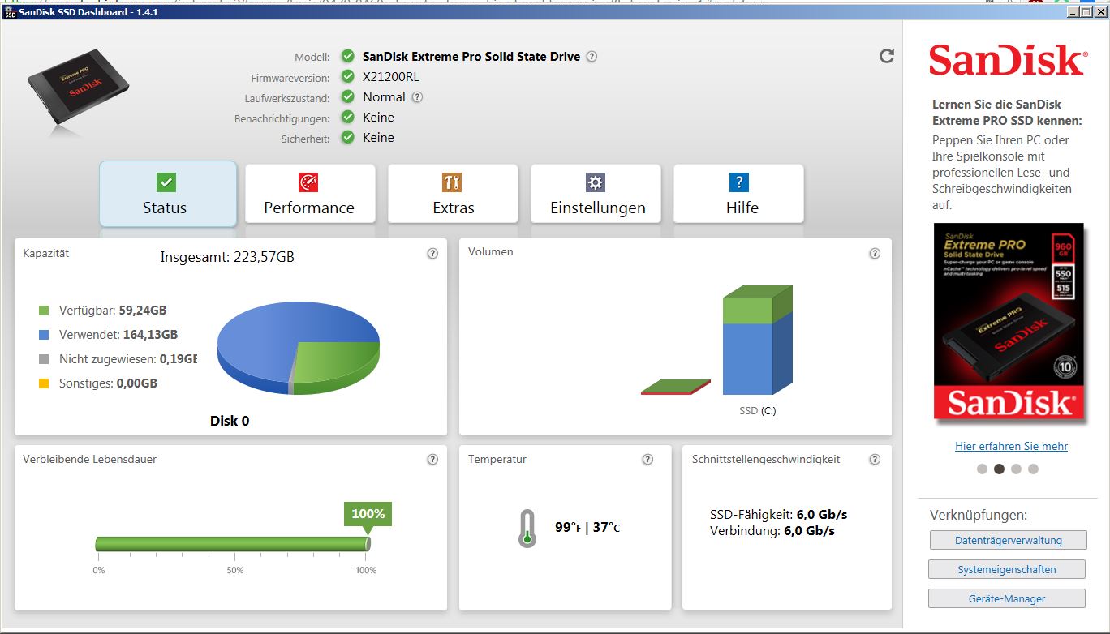Click the SSD (C:) volume bar
Viewport: 1110px width, 634px height.
(758, 341)
